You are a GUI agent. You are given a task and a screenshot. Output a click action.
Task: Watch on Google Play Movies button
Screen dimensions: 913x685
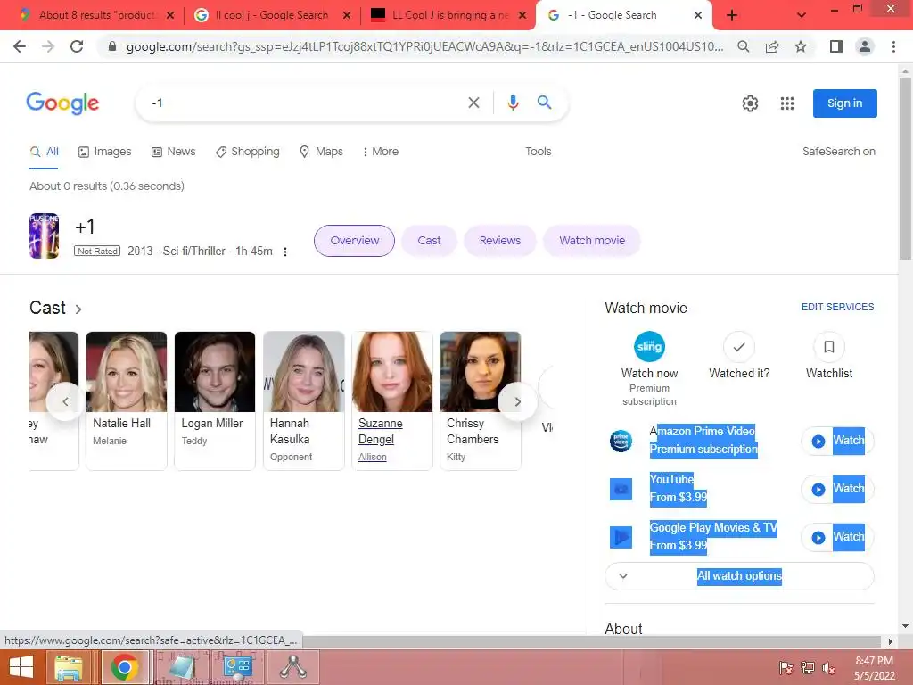(836, 537)
